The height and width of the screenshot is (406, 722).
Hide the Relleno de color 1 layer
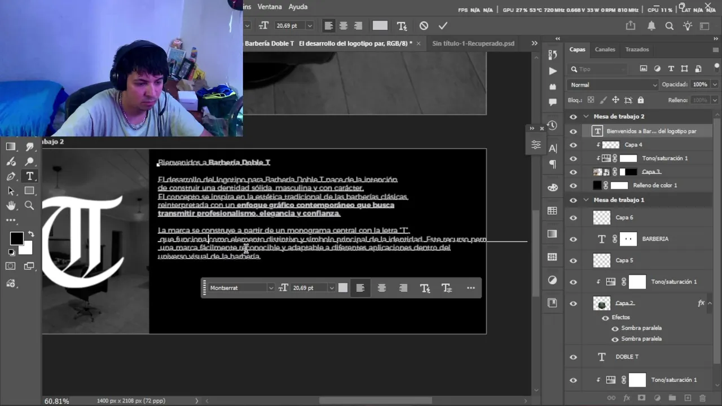pos(574,186)
